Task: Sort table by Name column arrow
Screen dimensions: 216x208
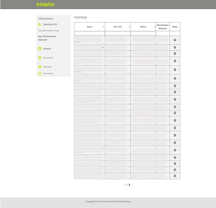Action: [104, 27]
